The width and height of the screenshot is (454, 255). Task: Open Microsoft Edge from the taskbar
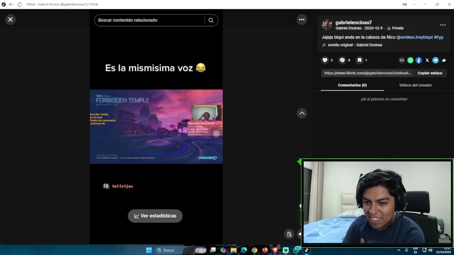click(244, 250)
